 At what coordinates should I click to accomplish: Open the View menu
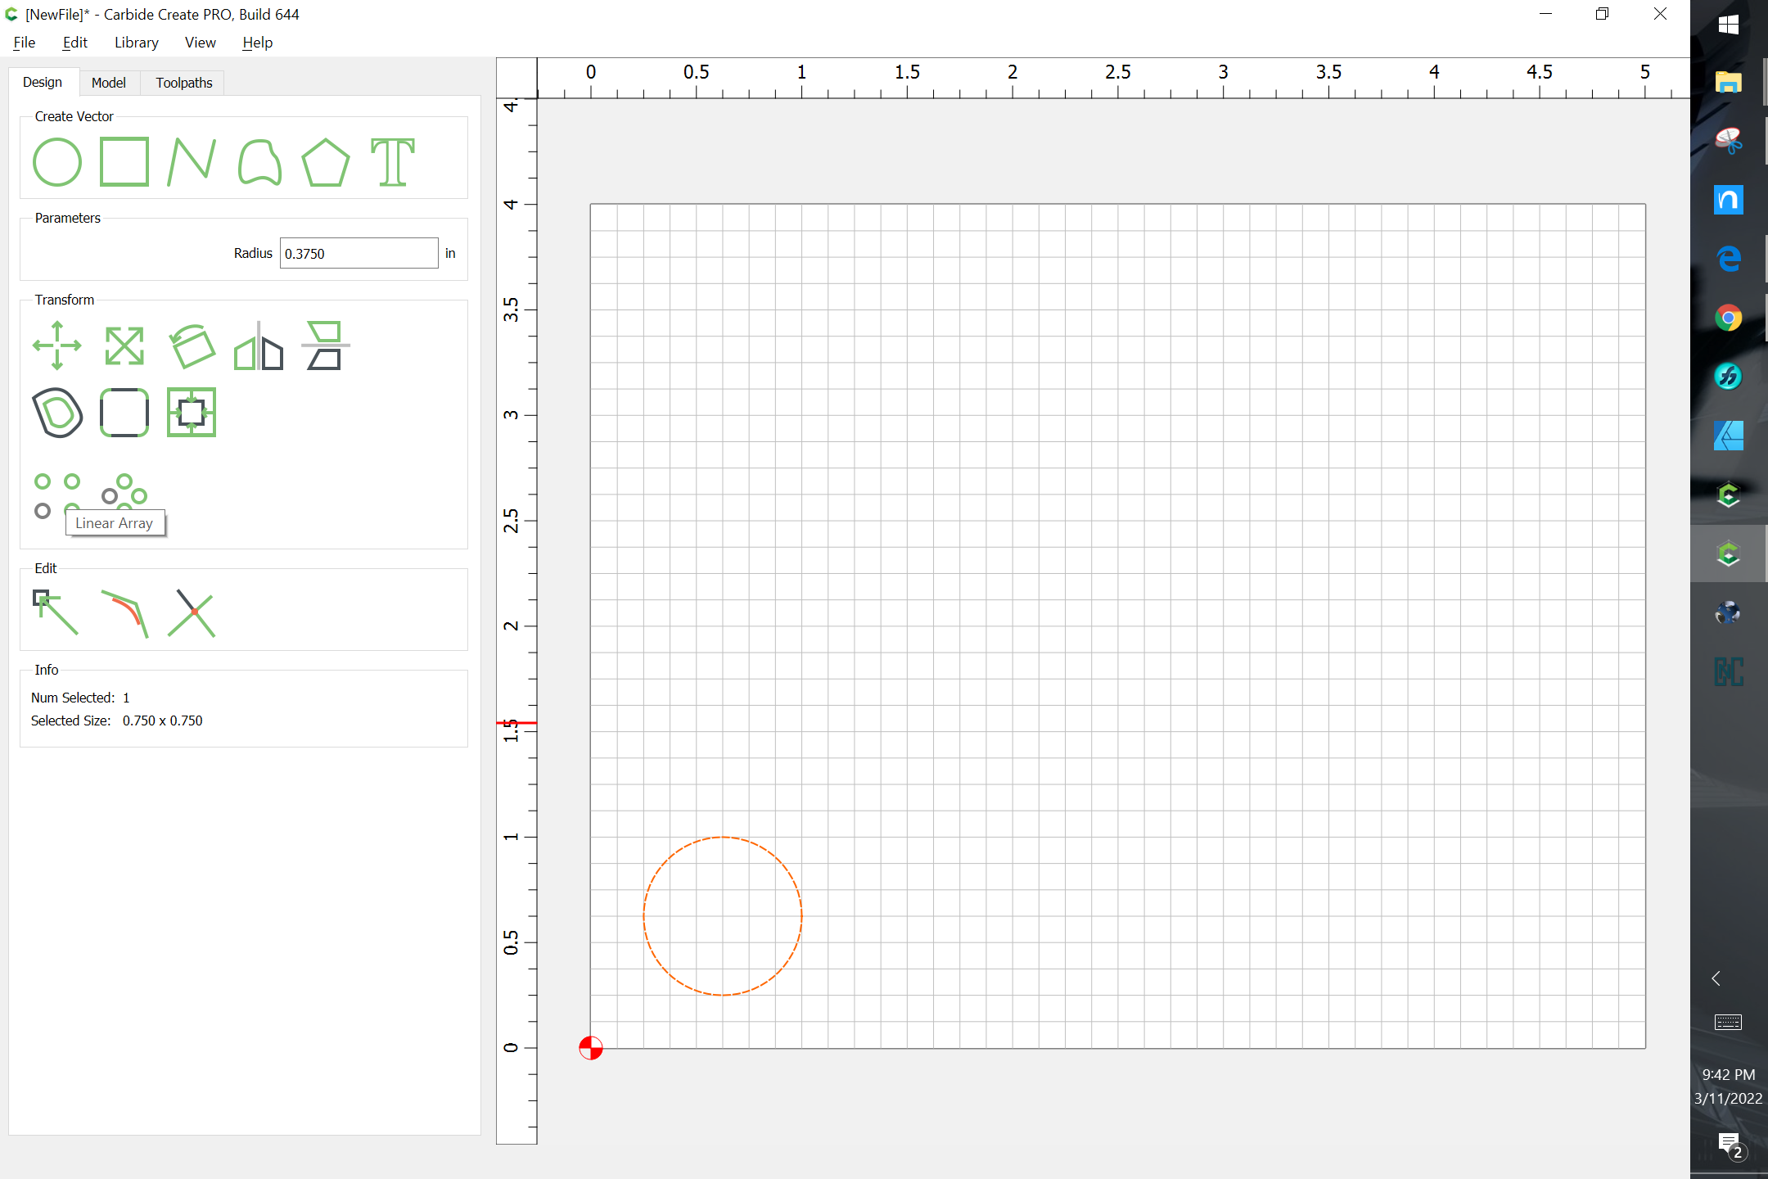tap(200, 43)
